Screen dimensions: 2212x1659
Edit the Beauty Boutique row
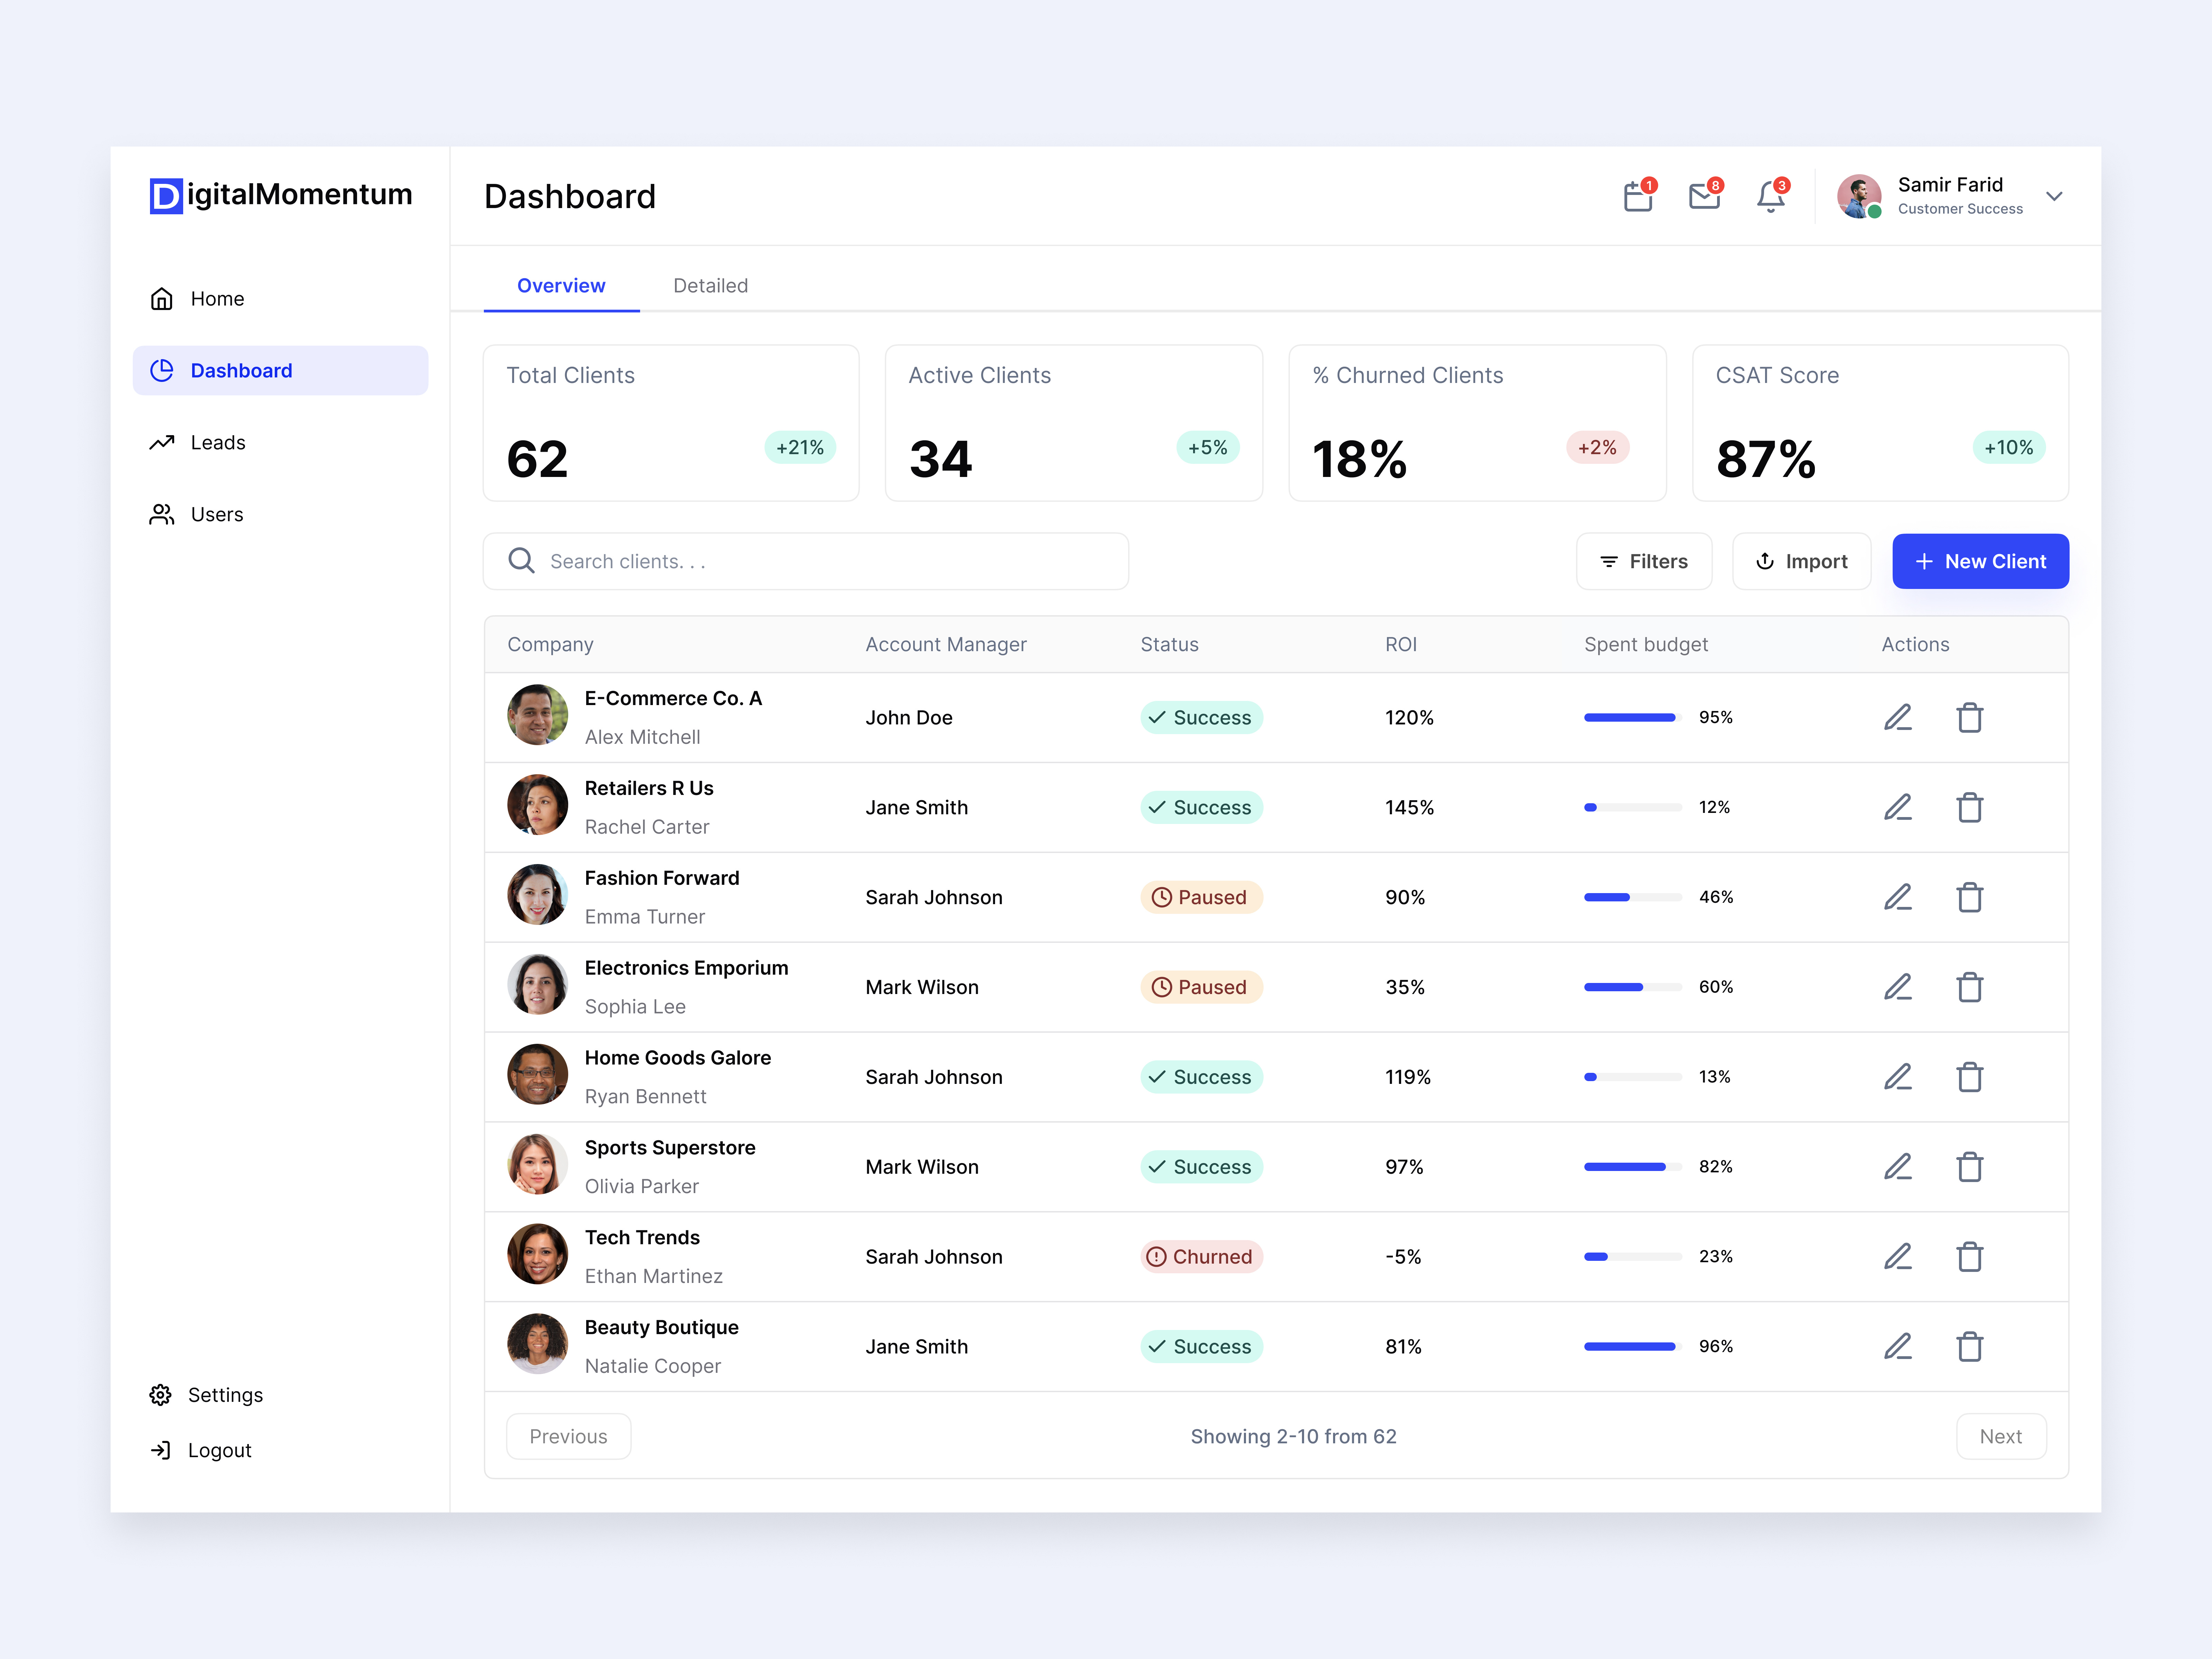pyautogui.click(x=1898, y=1347)
